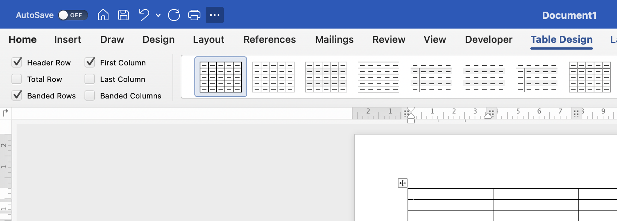Redo the last action
The image size is (617, 221).
point(174,15)
